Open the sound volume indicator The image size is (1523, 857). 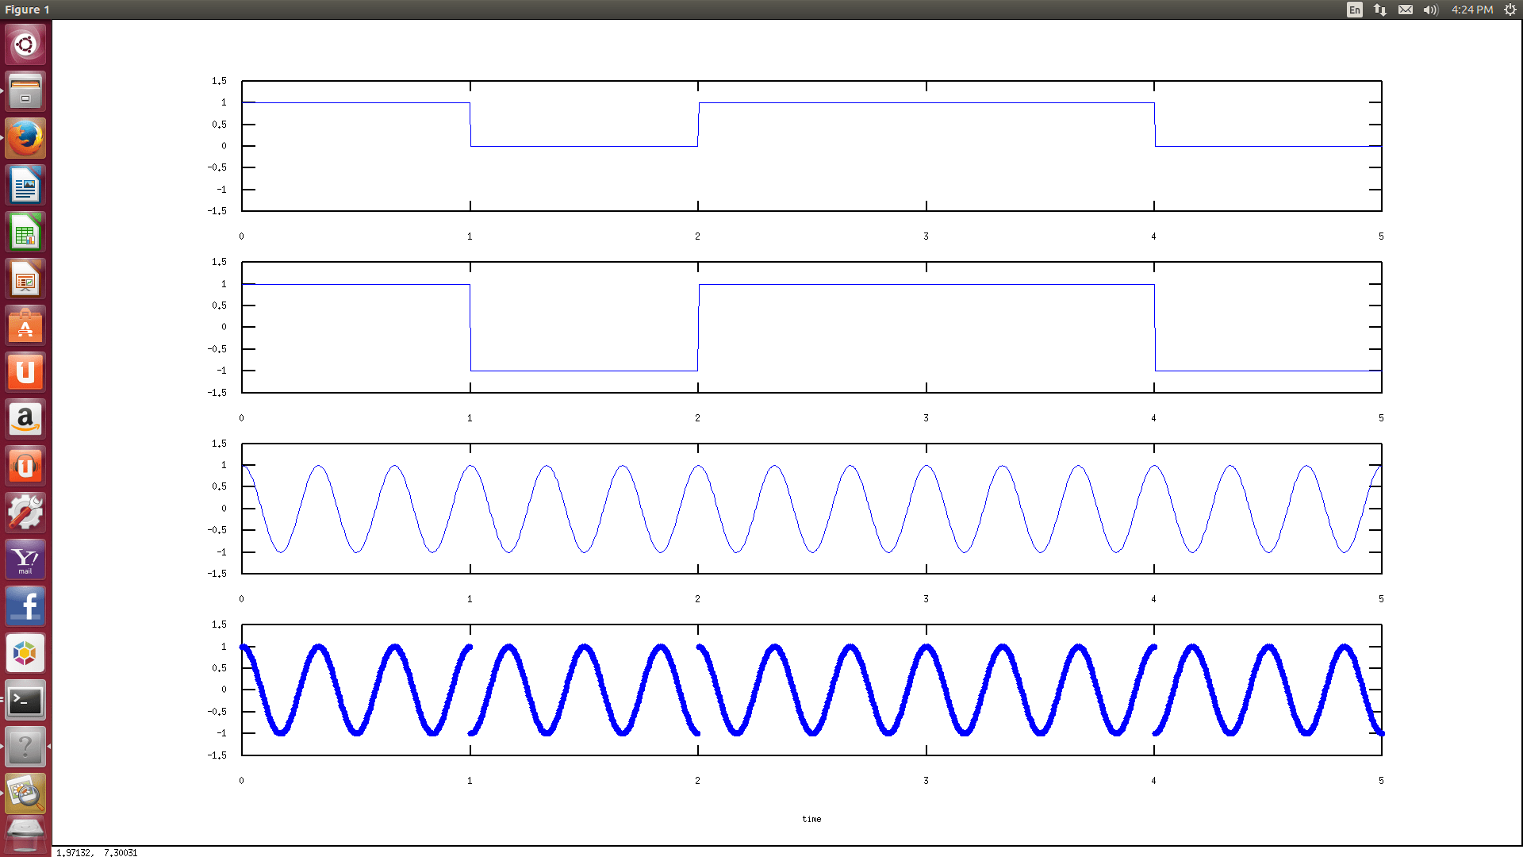[1431, 10]
